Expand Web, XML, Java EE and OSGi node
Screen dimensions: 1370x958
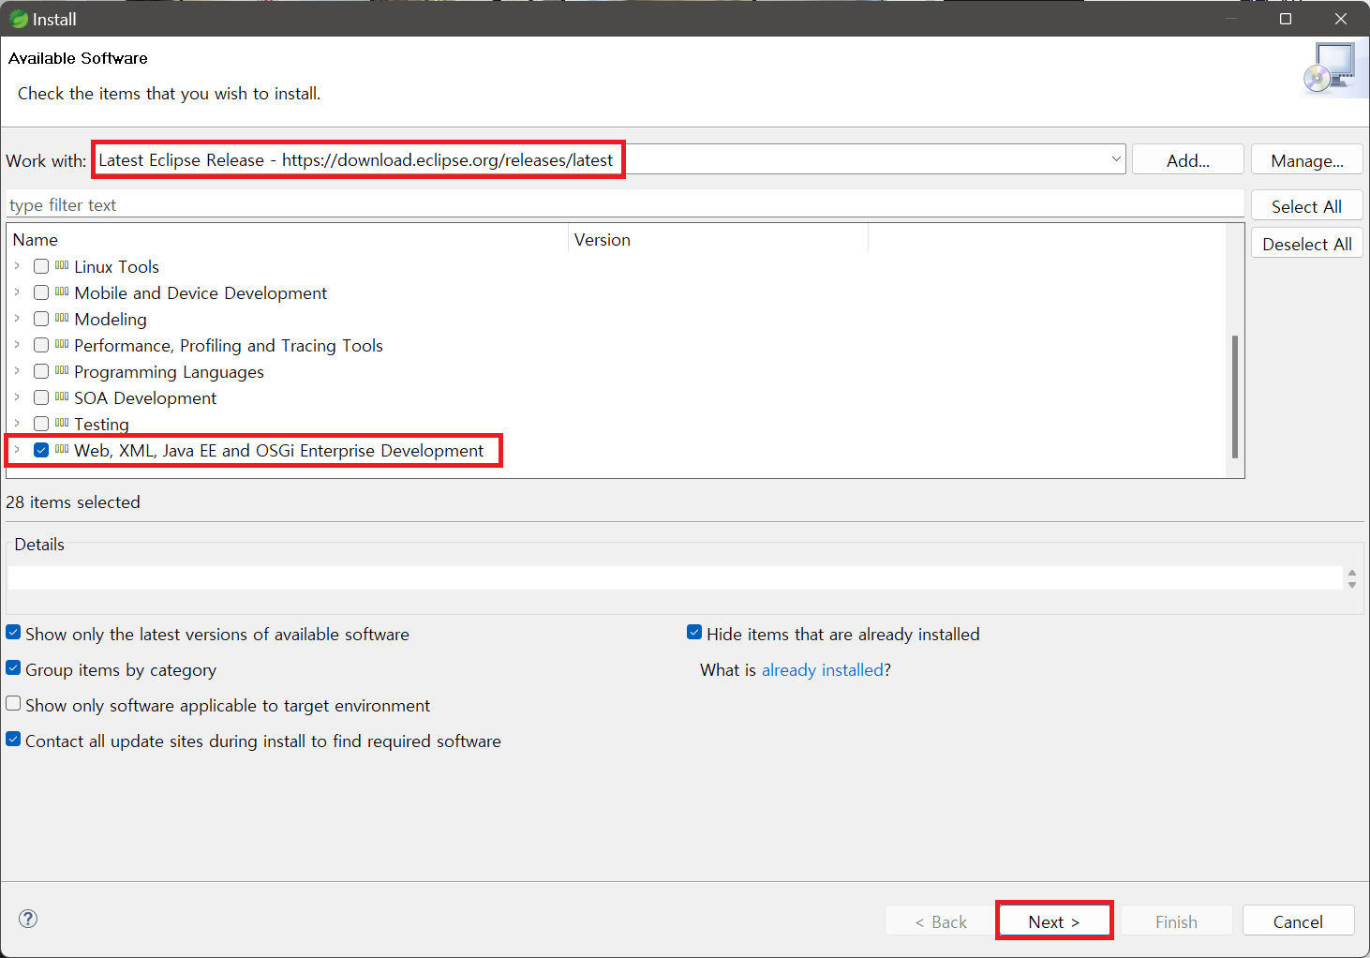pyautogui.click(x=17, y=450)
